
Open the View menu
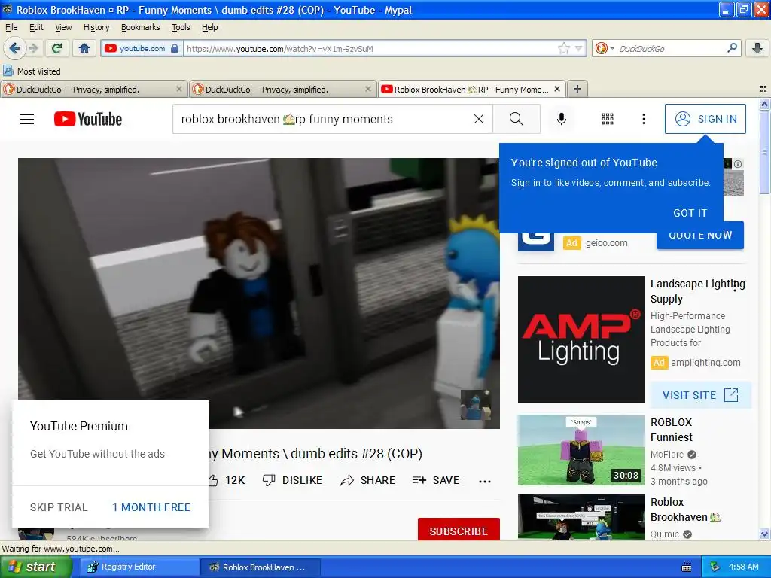[63, 27]
